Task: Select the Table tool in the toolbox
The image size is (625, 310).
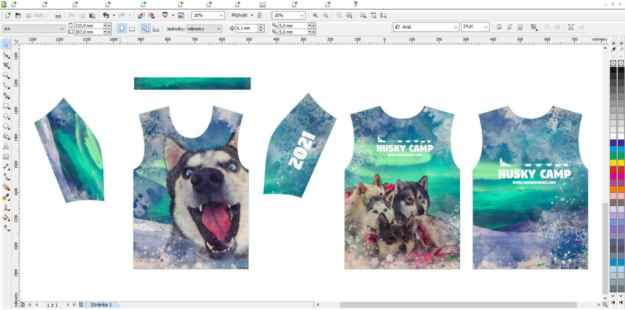Action: point(6,157)
